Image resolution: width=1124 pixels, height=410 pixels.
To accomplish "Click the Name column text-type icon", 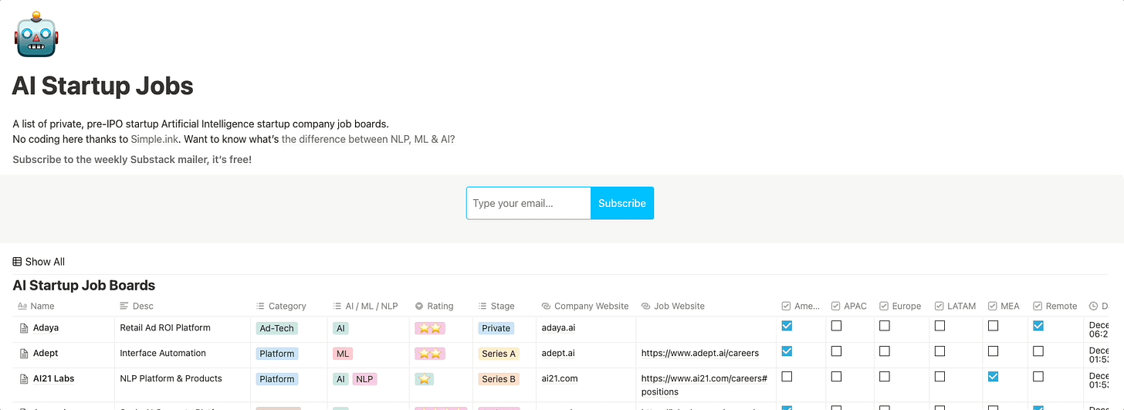I will tap(22, 307).
